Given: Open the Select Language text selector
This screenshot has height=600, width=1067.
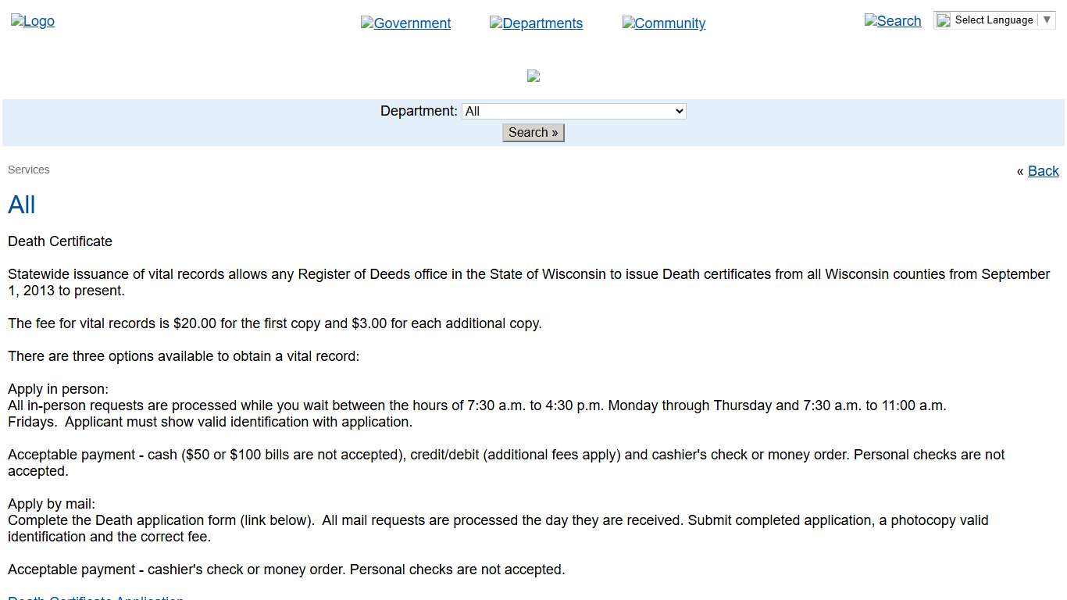Looking at the screenshot, I should tap(994, 20).
